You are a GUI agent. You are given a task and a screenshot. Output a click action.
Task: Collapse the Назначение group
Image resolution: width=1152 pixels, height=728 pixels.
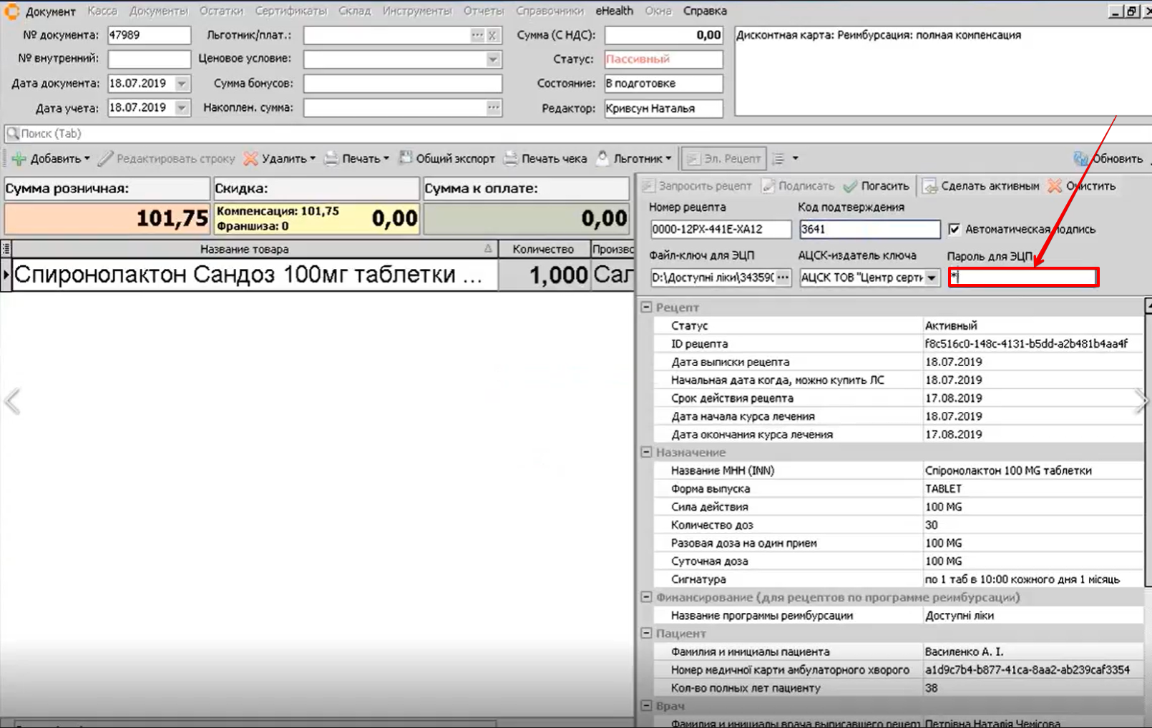(x=646, y=452)
